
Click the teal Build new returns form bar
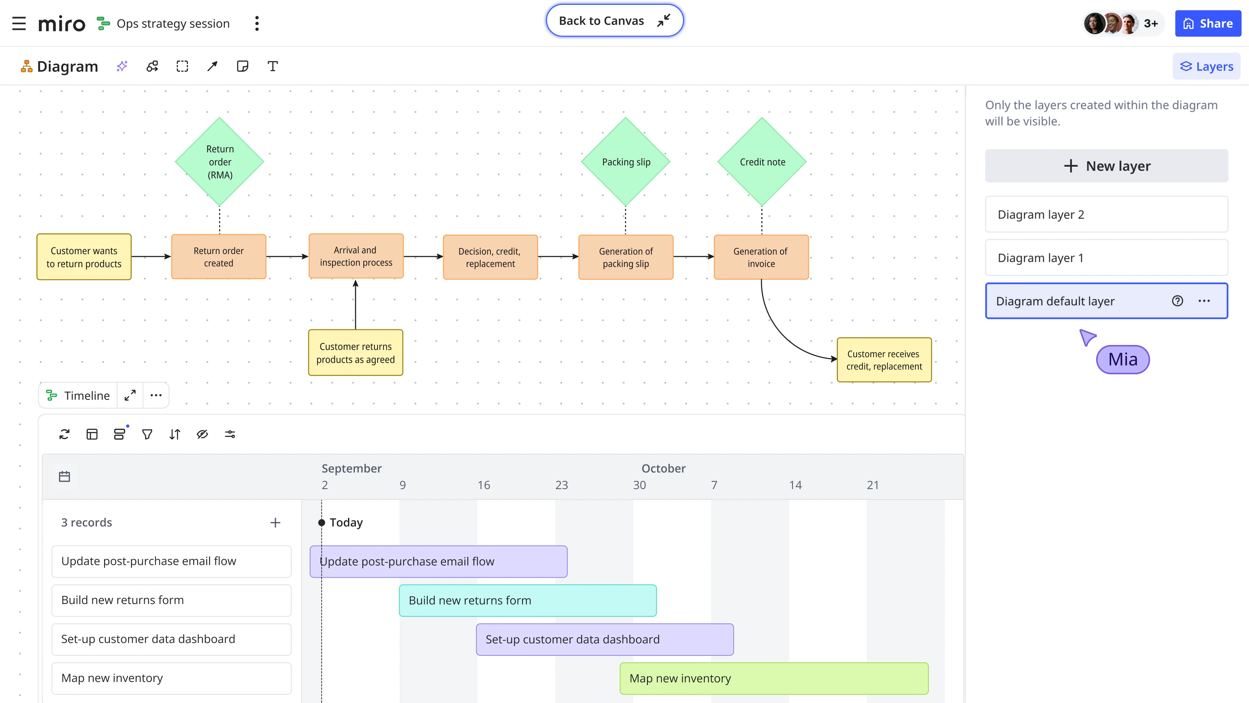pyautogui.click(x=528, y=600)
